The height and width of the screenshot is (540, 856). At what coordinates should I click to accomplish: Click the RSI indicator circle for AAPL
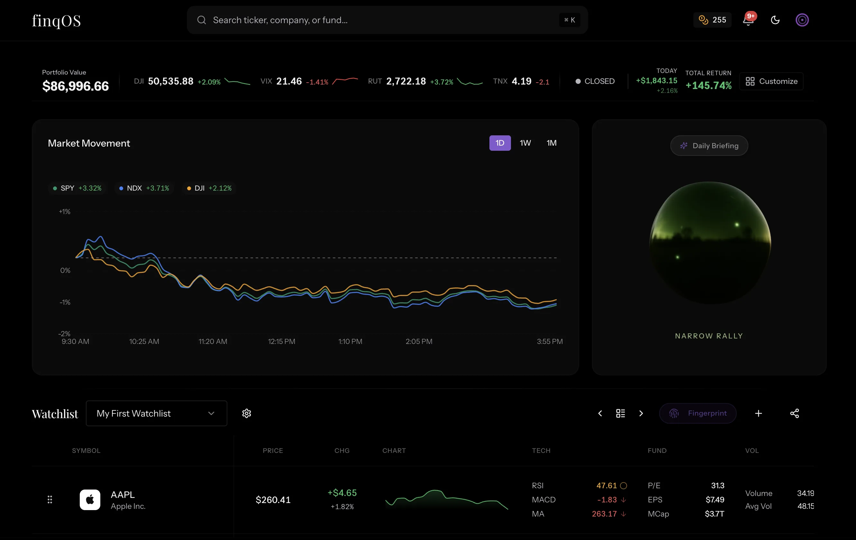624,486
